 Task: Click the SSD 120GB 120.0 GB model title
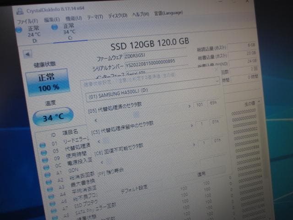(150, 44)
